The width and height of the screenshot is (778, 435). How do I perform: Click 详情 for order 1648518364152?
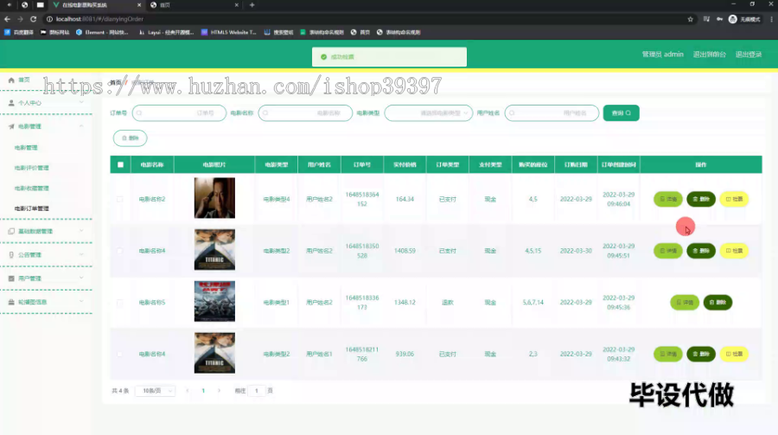[668, 199]
